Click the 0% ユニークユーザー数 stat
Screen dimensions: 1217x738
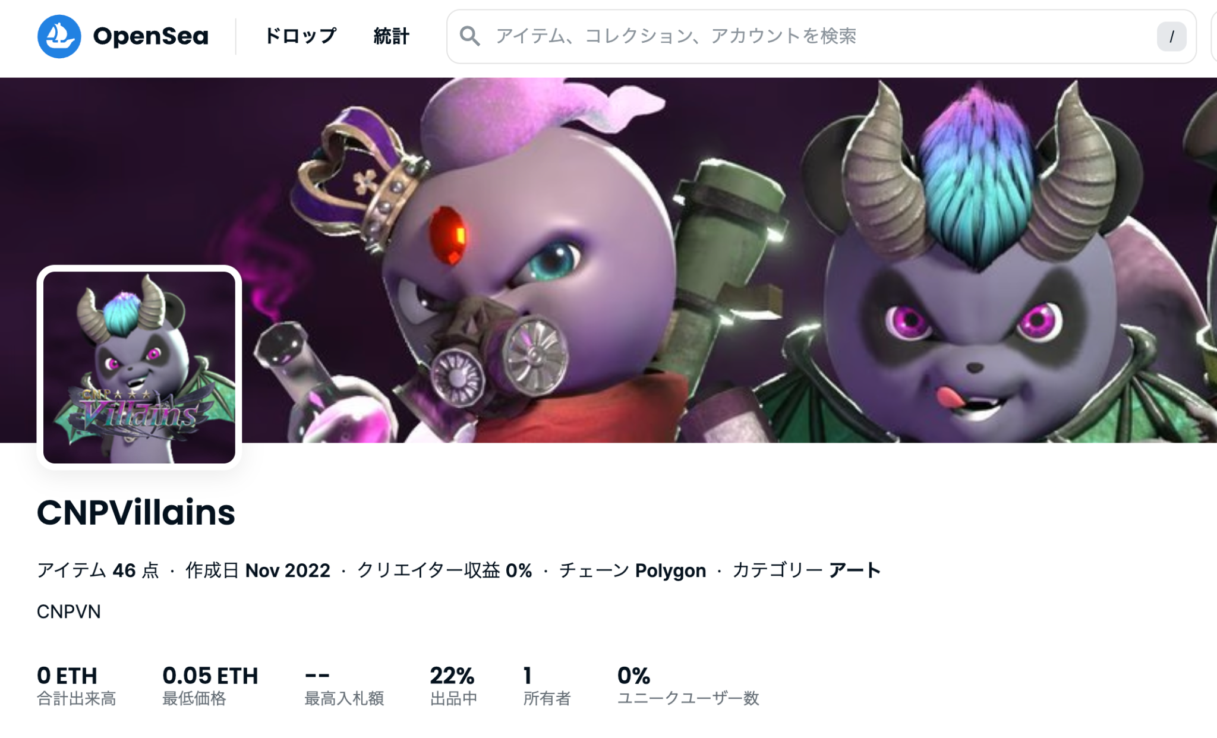point(688,686)
